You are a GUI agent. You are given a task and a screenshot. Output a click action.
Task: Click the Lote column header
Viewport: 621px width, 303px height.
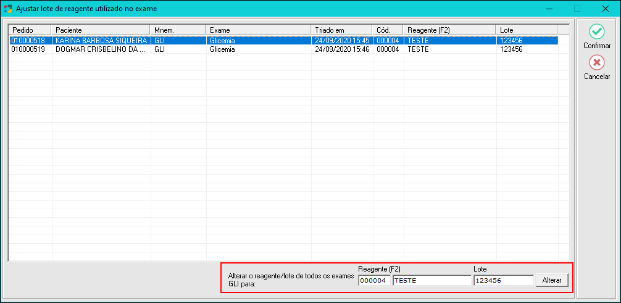527,30
